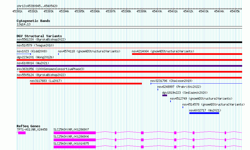Select the red nsv4214064 variant bar
The height and width of the screenshot is (150, 250).
tap(187, 54)
